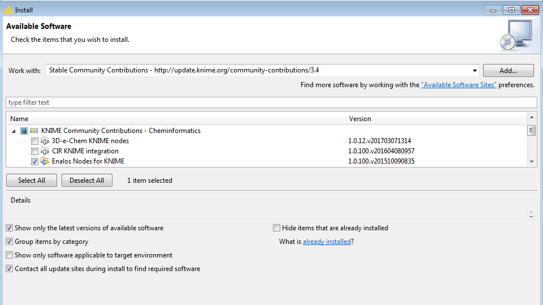Select the Enalos Nodes for KNIME row label
The width and height of the screenshot is (543, 305).
tap(88, 161)
